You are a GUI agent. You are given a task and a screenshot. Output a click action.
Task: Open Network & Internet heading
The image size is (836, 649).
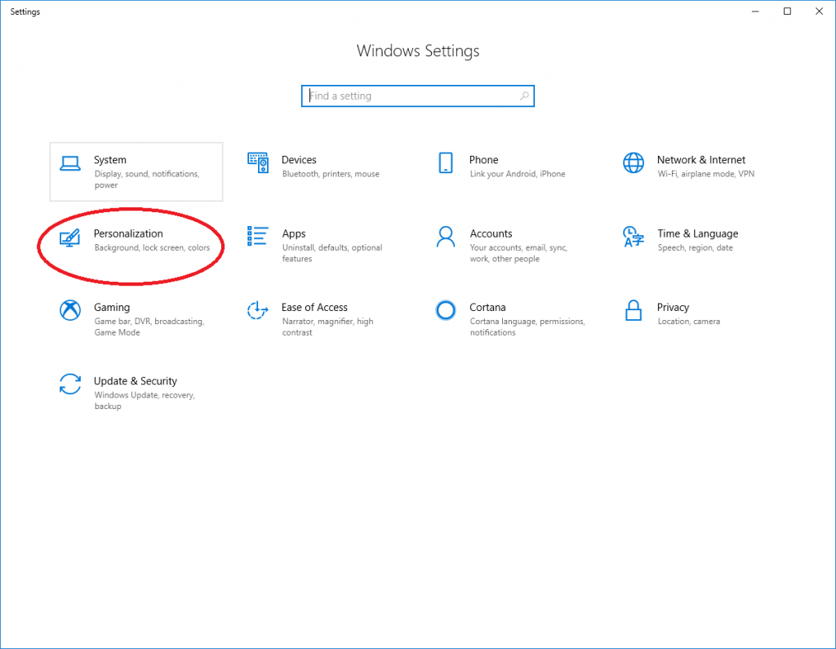click(701, 160)
